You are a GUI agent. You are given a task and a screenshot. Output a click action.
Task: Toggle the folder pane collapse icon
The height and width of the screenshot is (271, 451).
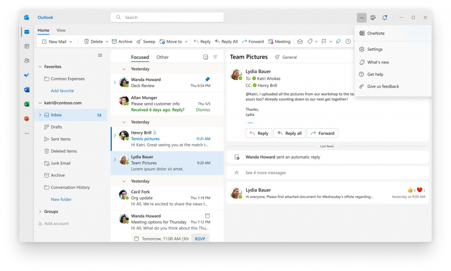coord(100,55)
